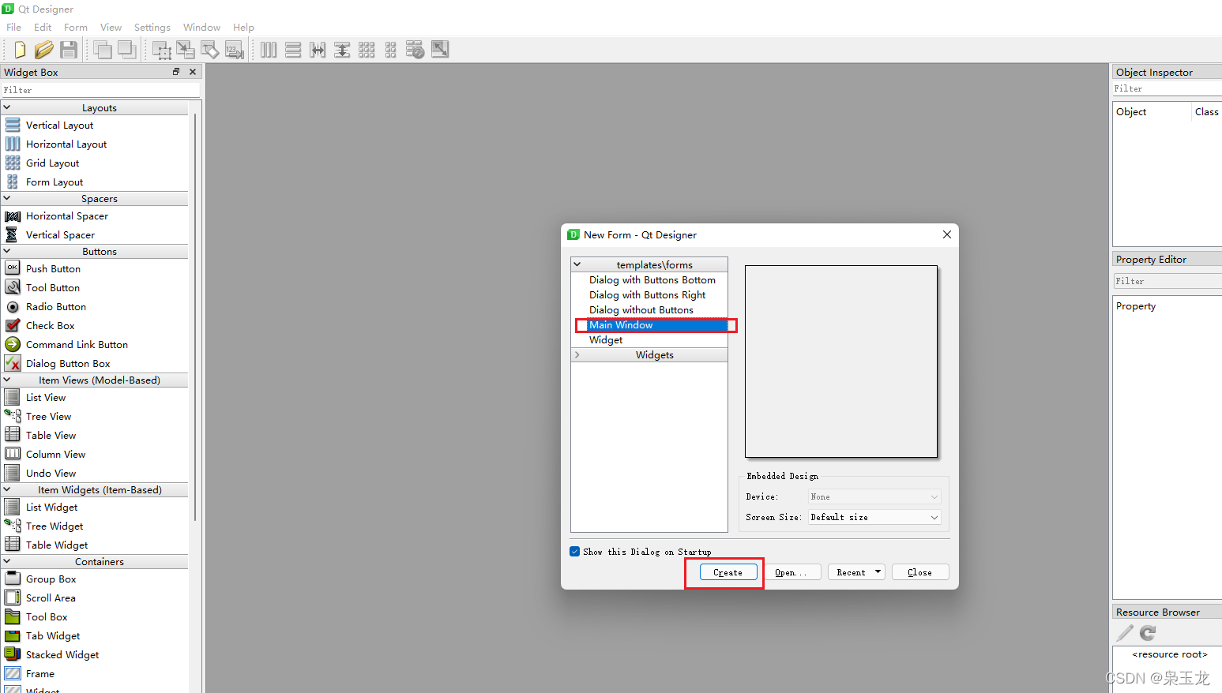Open the Help menu
The width and height of the screenshot is (1222, 693).
pos(243,28)
